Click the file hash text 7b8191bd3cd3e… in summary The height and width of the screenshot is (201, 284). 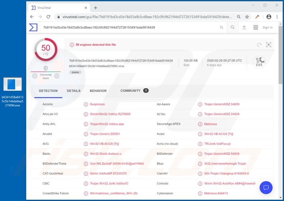pyautogui.click(x=121, y=61)
